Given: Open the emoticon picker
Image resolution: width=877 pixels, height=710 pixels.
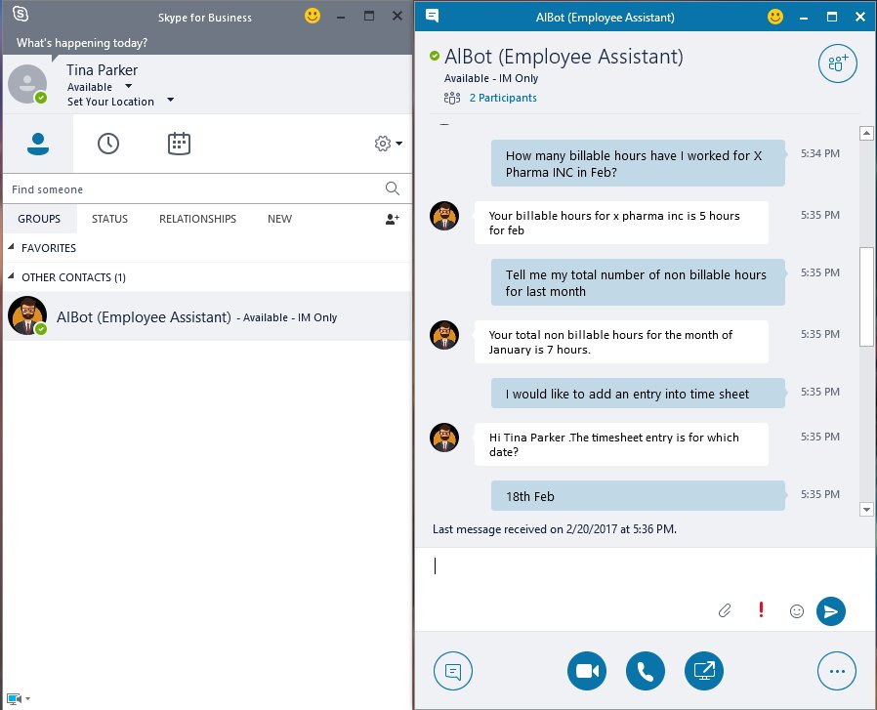Looking at the screenshot, I should click(x=797, y=611).
